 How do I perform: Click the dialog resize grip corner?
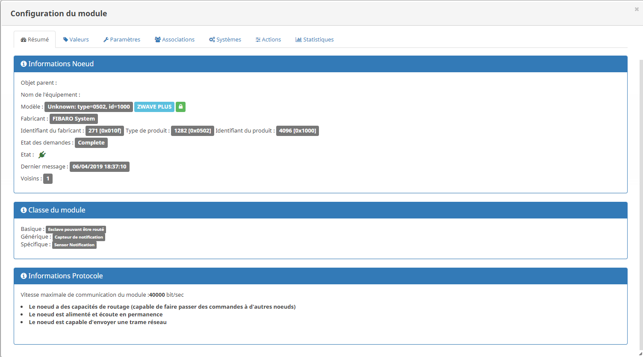[640, 354]
